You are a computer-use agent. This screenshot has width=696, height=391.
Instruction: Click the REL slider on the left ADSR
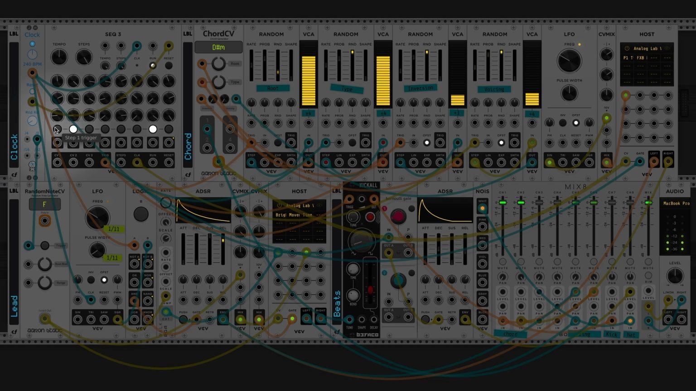[222, 249]
